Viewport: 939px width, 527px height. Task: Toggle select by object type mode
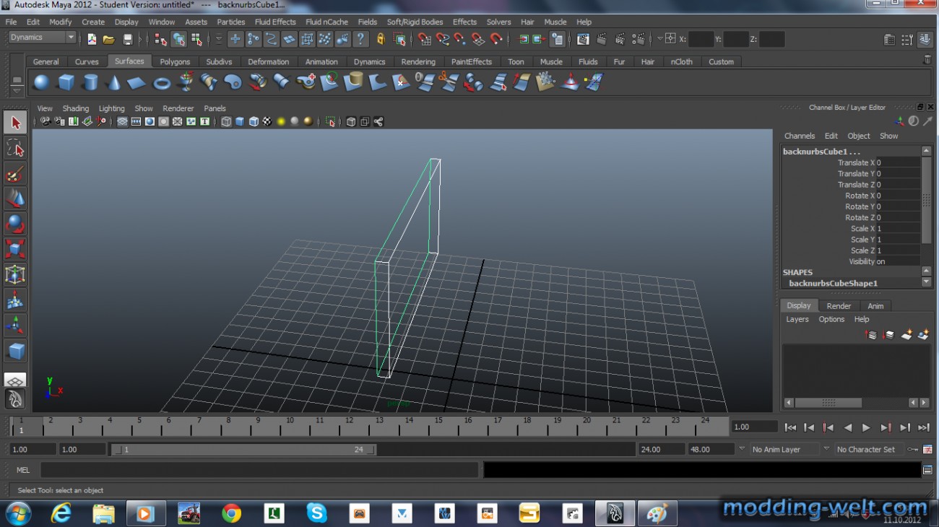[178, 39]
